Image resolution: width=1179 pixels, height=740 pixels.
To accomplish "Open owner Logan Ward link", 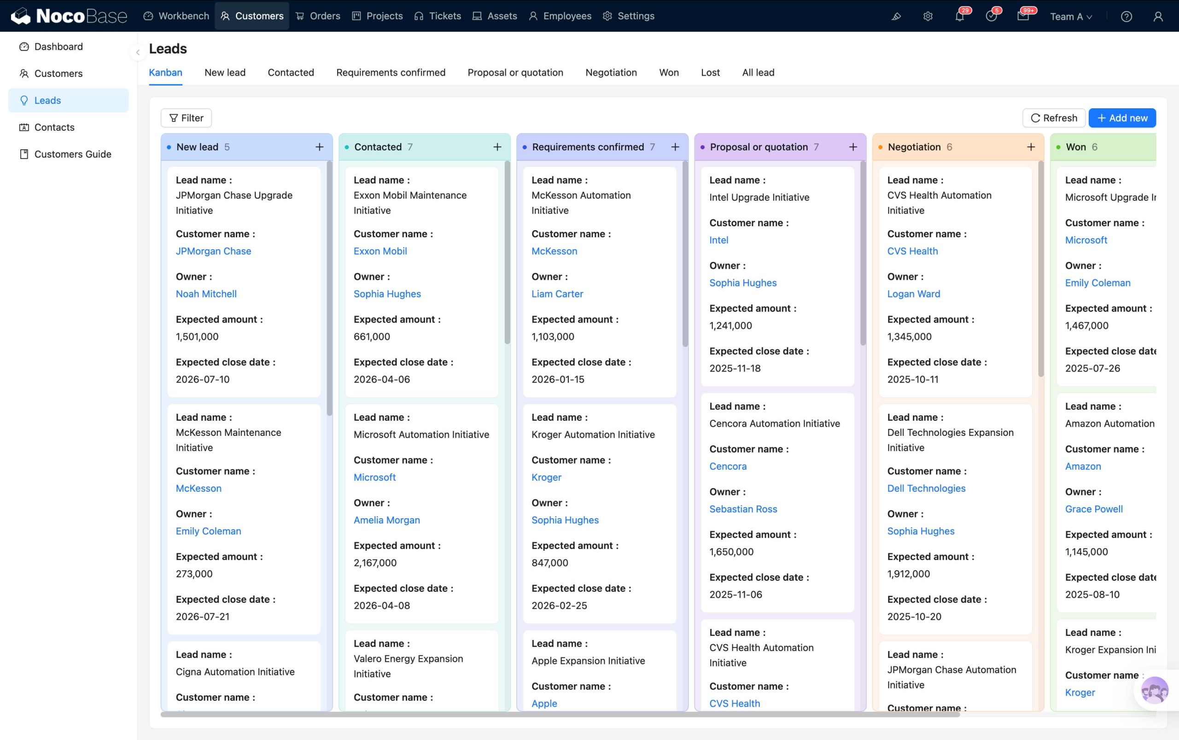I will (x=913, y=294).
